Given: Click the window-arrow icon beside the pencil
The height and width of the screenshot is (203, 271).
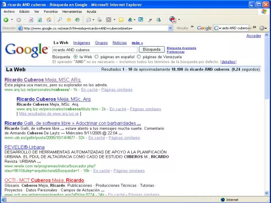Looking at the screenshot, I should pos(141,20).
